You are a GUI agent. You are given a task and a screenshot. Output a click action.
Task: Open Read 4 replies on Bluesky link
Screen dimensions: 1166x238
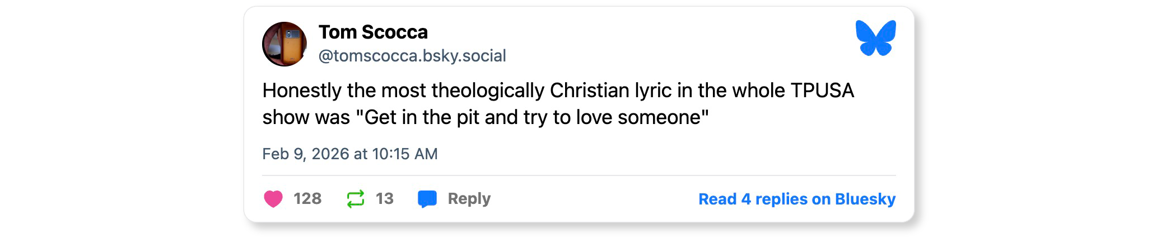pos(796,199)
